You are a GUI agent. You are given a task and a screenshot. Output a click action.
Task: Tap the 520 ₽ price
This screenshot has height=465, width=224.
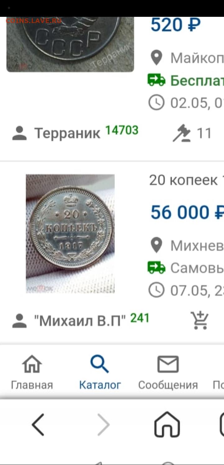tap(176, 25)
